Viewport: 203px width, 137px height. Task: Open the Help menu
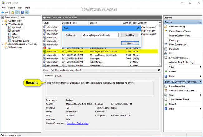coord(27,8)
